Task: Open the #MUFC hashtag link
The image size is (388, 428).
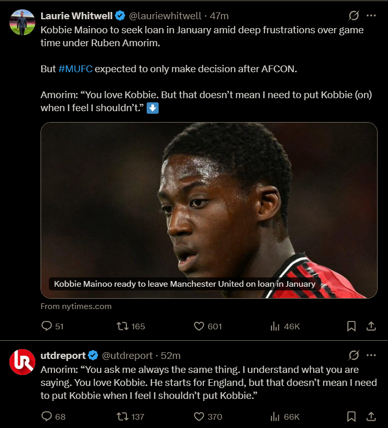Action: 75,69
